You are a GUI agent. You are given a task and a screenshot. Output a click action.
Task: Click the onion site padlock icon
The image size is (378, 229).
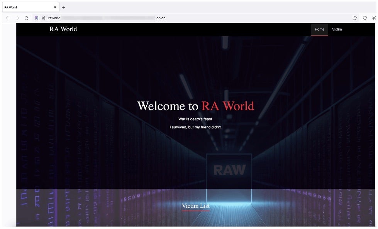44,18
